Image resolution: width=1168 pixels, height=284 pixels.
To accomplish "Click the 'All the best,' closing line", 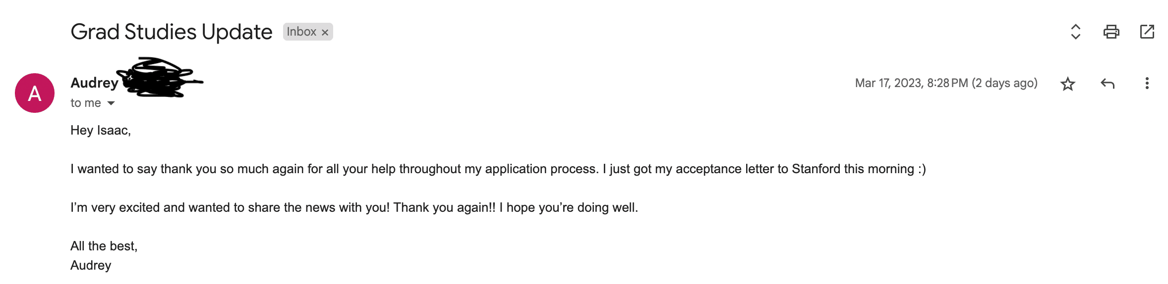I will [x=104, y=246].
